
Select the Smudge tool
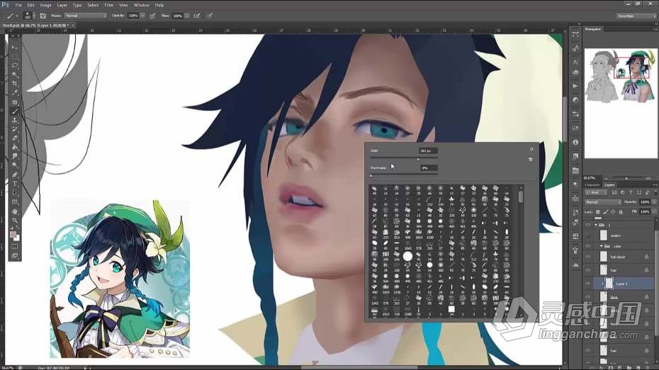click(x=15, y=156)
